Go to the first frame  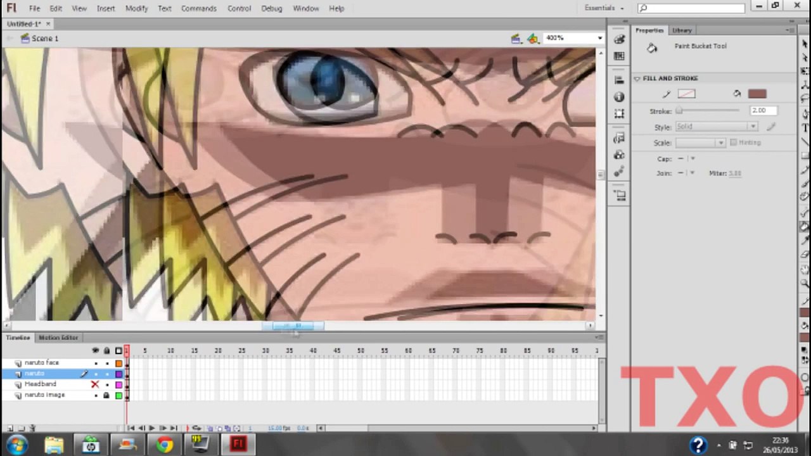(x=131, y=428)
